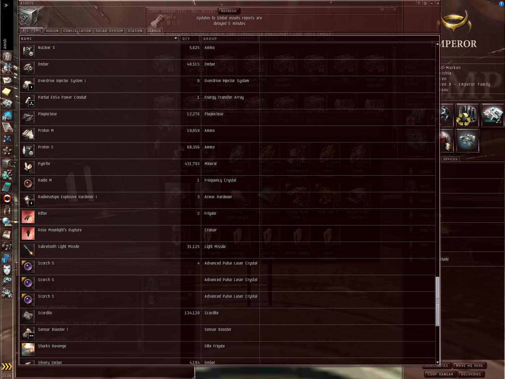Image resolution: width=505 pixels, height=379 pixels.
Task: Select the Sharks Revenge row
Action: 227,349
